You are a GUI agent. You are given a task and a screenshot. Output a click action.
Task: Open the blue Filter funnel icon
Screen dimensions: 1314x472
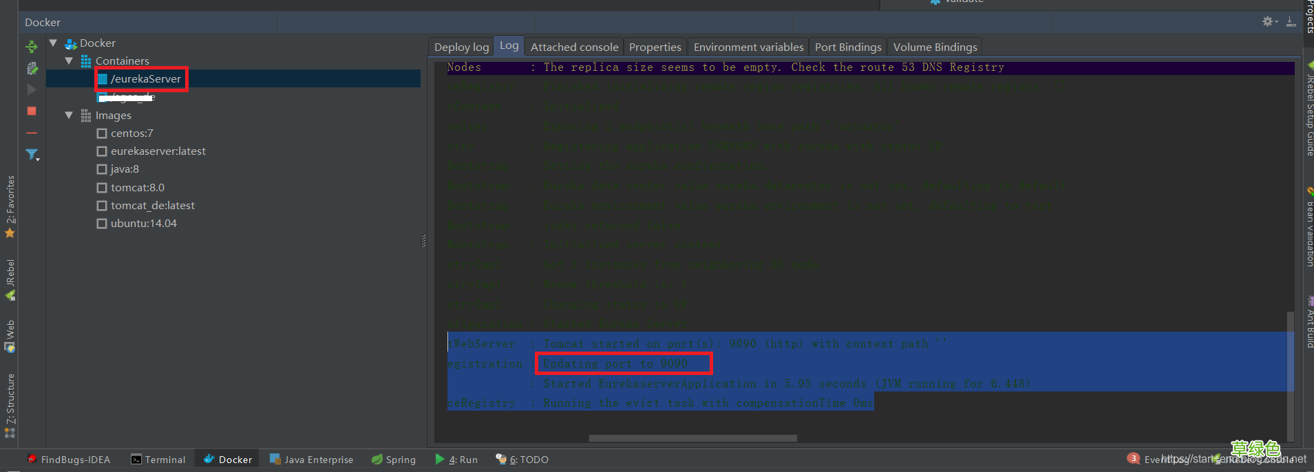click(32, 155)
